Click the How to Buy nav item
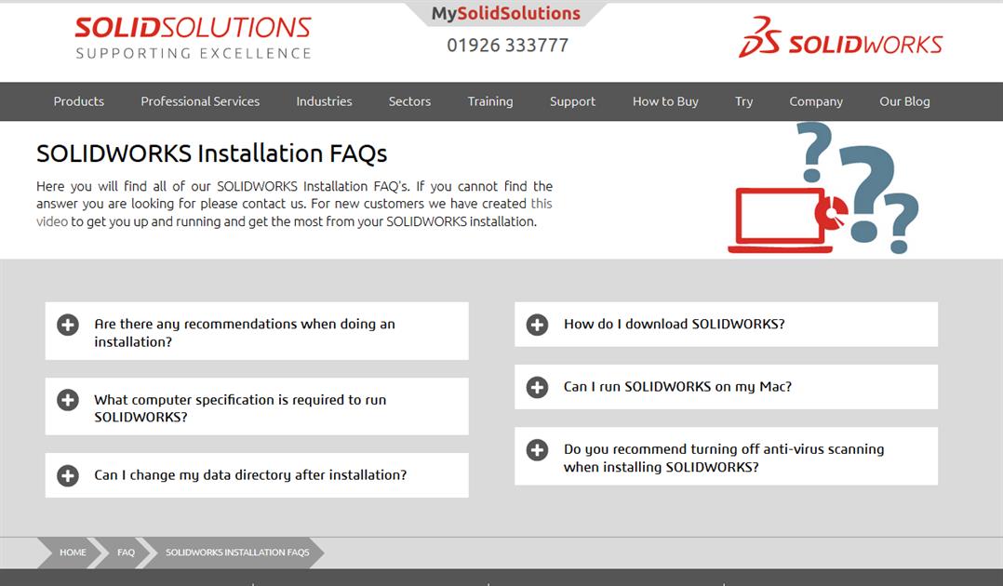Viewport: 1003px width, 586px height. click(664, 101)
